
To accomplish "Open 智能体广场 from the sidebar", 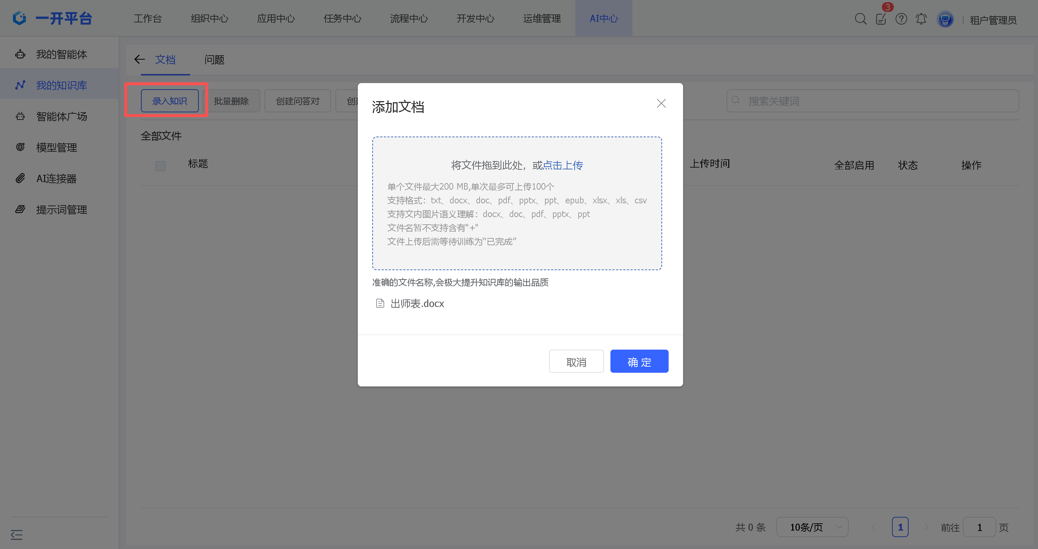I will 61,116.
